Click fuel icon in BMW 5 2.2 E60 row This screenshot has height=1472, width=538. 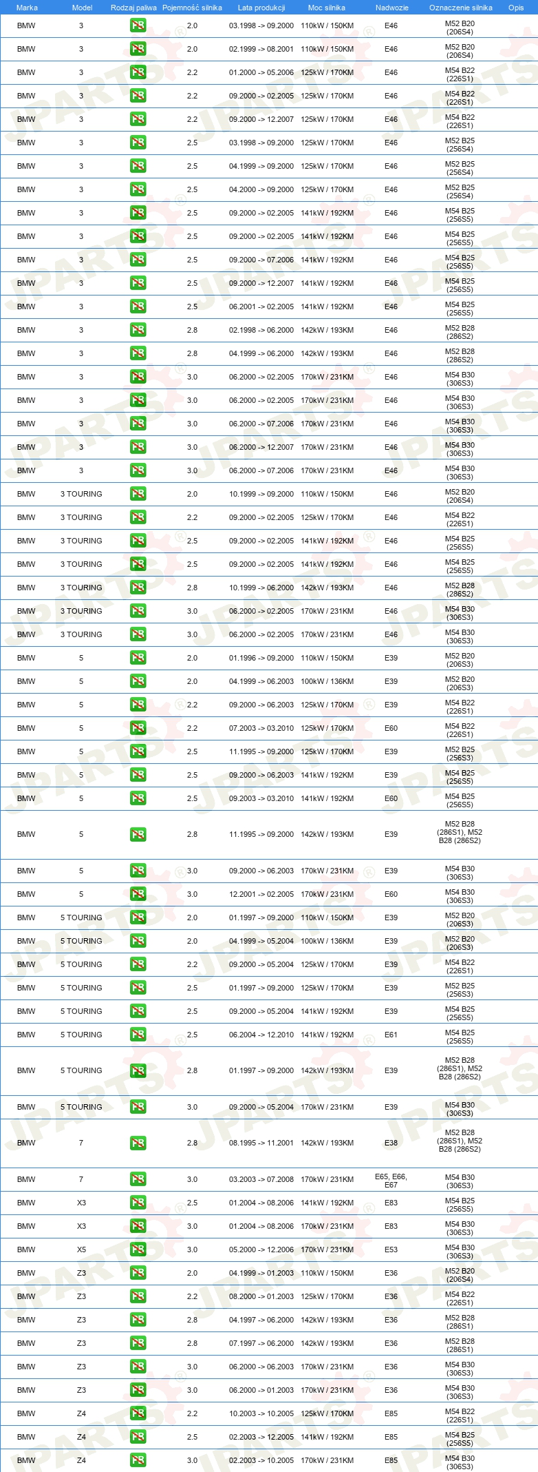(138, 728)
